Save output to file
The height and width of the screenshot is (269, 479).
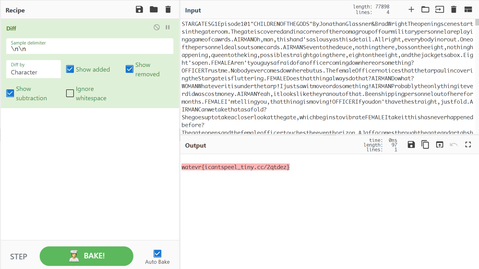(411, 144)
